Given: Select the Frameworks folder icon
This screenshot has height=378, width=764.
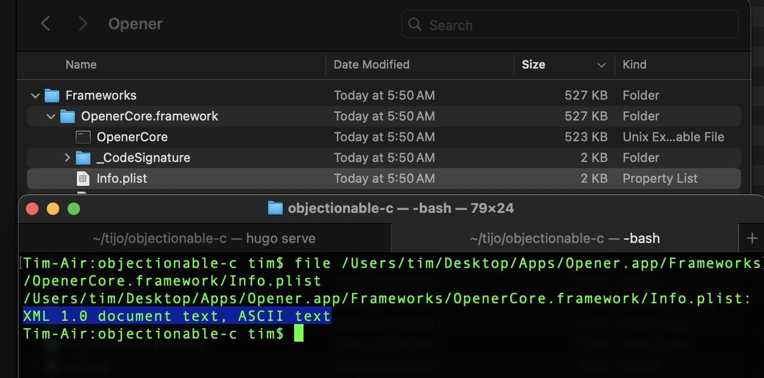Looking at the screenshot, I should [x=52, y=96].
